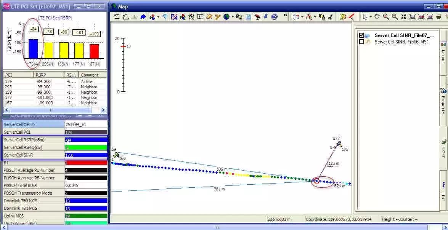Image resolution: width=448 pixels, height=230 pixels.
Task: Click the PCI table horizontal scrollbar thumb
Action: 51,110
